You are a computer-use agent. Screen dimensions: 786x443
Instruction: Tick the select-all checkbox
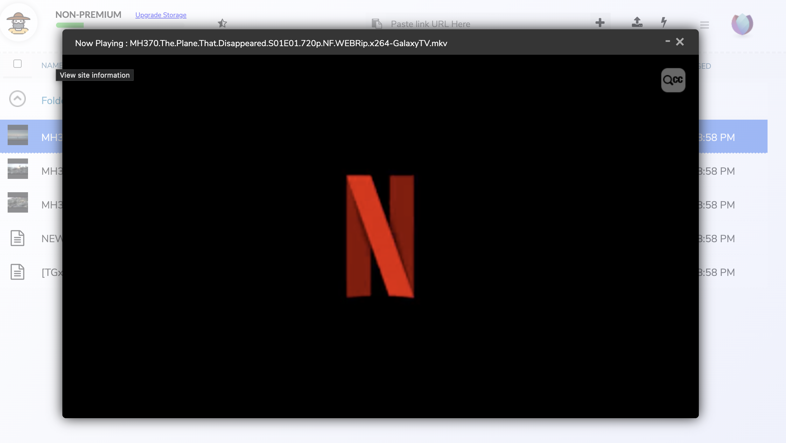18,64
